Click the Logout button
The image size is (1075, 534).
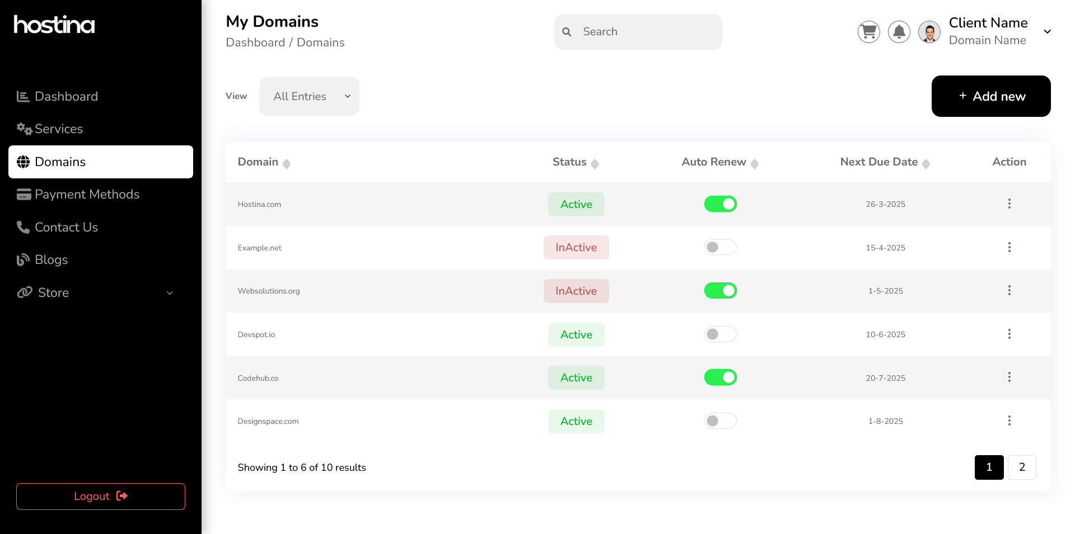coord(101,497)
